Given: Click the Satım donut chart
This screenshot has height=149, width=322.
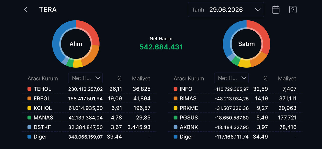Looking at the screenshot, I should pyautogui.click(x=246, y=44).
